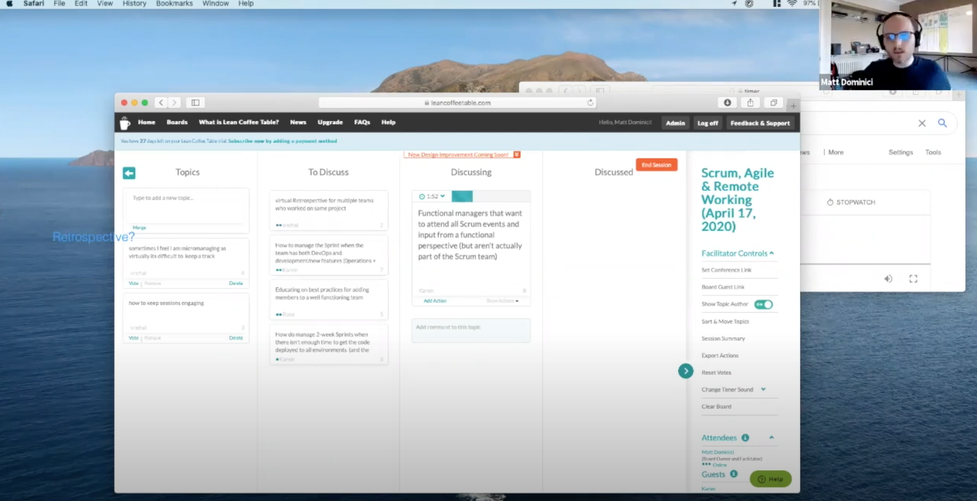Open the Home nav item
Image resolution: width=977 pixels, height=501 pixels.
[147, 122]
